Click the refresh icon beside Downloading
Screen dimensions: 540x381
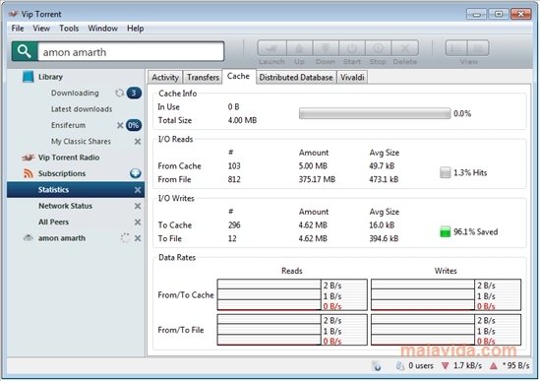pyautogui.click(x=119, y=94)
